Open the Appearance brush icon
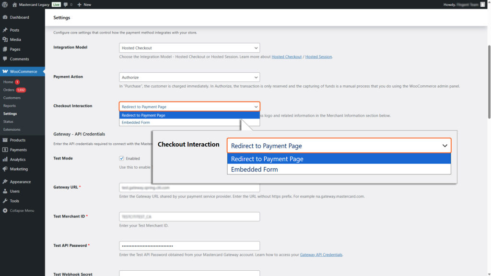 click(x=7, y=181)
